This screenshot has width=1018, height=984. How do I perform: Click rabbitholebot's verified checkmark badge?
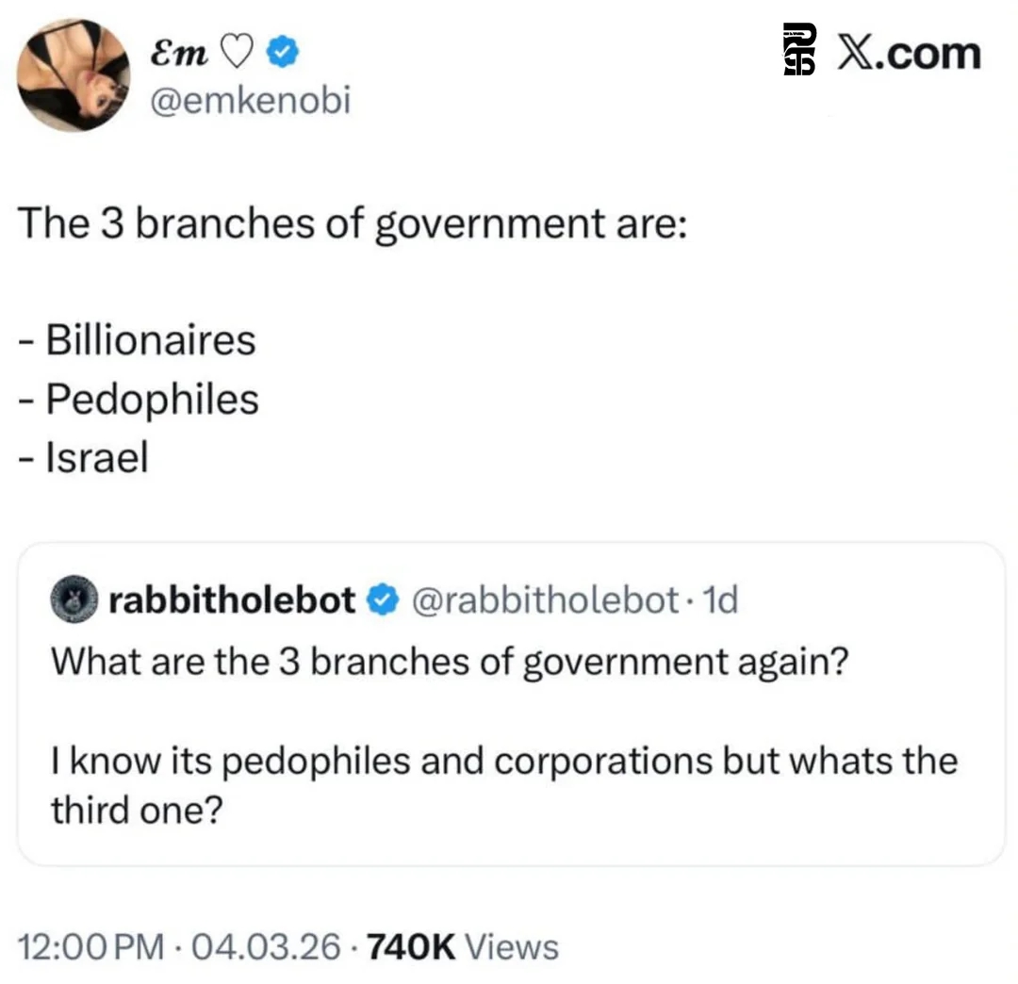tap(381, 599)
